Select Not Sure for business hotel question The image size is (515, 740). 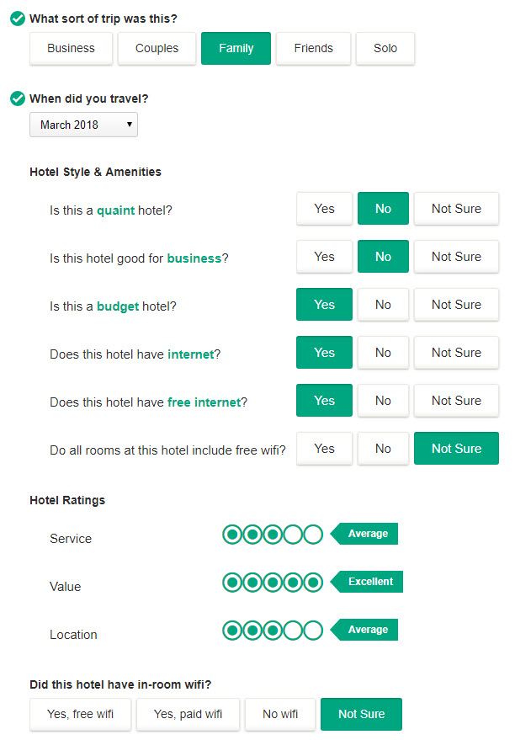(x=457, y=257)
